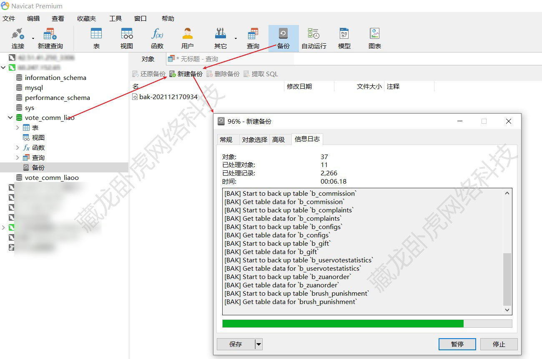Click the log vertical scrollbar thumb
The width and height of the screenshot is (542, 359).
click(507, 279)
